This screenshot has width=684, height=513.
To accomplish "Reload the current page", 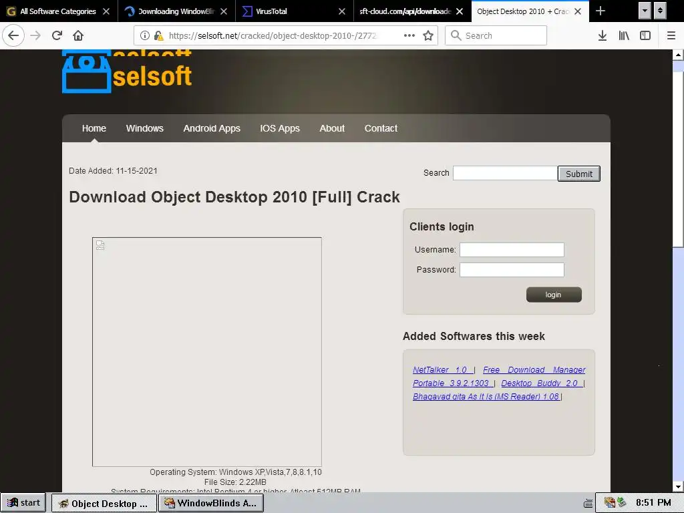I will (57, 35).
